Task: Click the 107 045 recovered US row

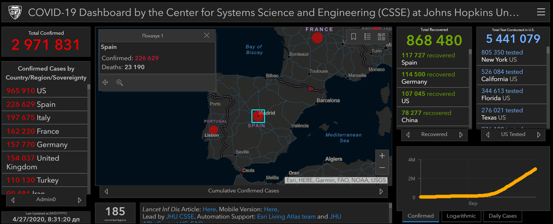Action: pyautogui.click(x=433, y=97)
